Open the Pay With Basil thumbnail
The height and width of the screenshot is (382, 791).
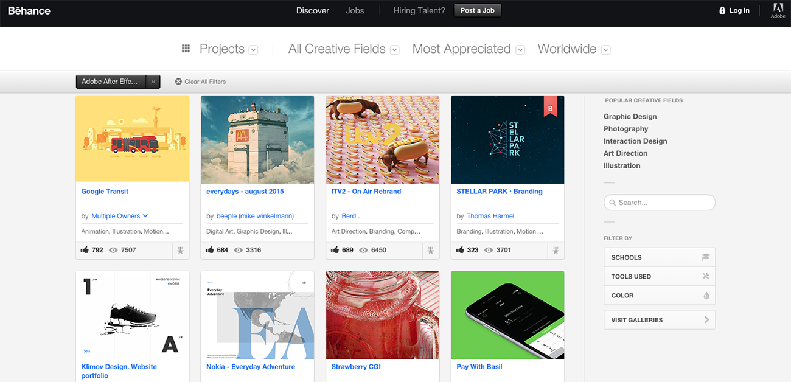click(x=508, y=314)
